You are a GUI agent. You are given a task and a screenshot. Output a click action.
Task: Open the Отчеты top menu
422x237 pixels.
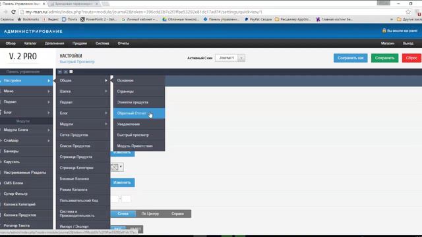(x=123, y=43)
